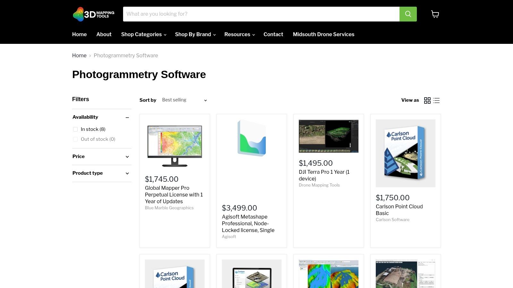This screenshot has height=288, width=513.
Task: Click the green search magnifier button
Action: [408, 14]
